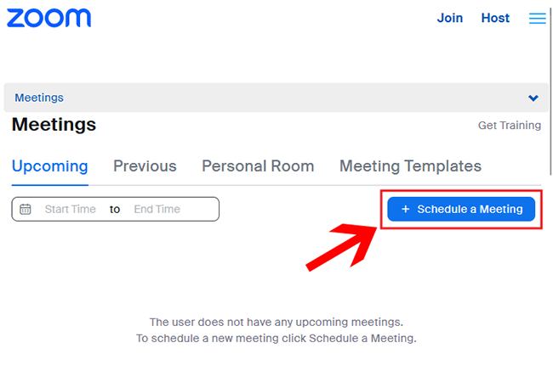Focus the End Time field
This screenshot has width=553, height=382.
(157, 209)
